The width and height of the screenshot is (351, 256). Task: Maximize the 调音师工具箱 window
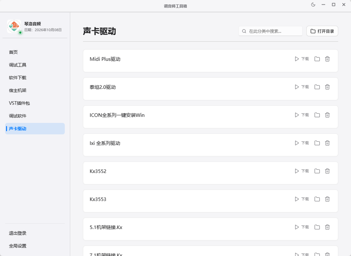pos(334,5)
